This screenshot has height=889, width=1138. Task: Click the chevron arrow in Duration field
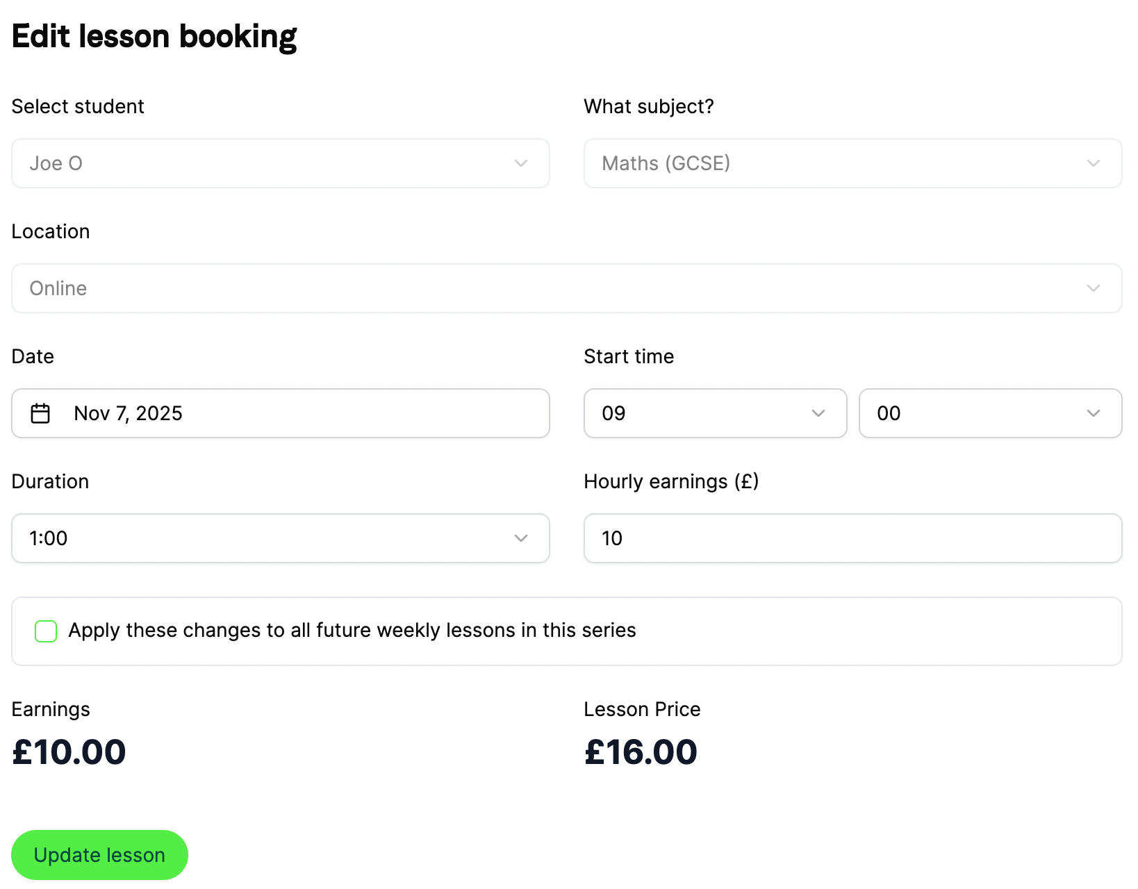pos(521,538)
